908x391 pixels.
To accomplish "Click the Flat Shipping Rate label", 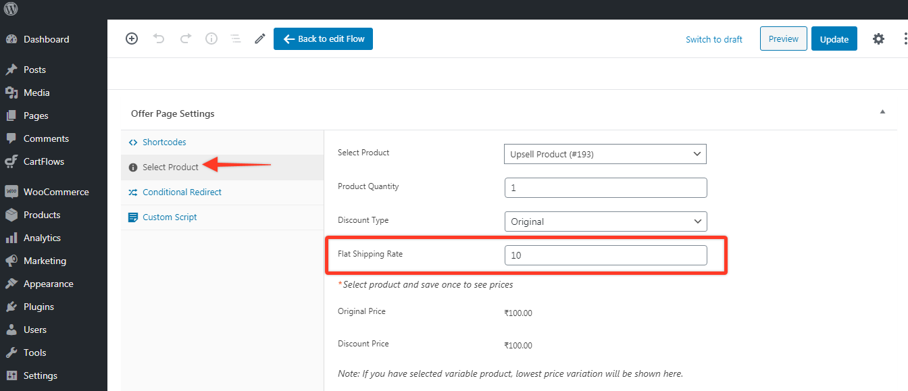I will click(x=370, y=254).
